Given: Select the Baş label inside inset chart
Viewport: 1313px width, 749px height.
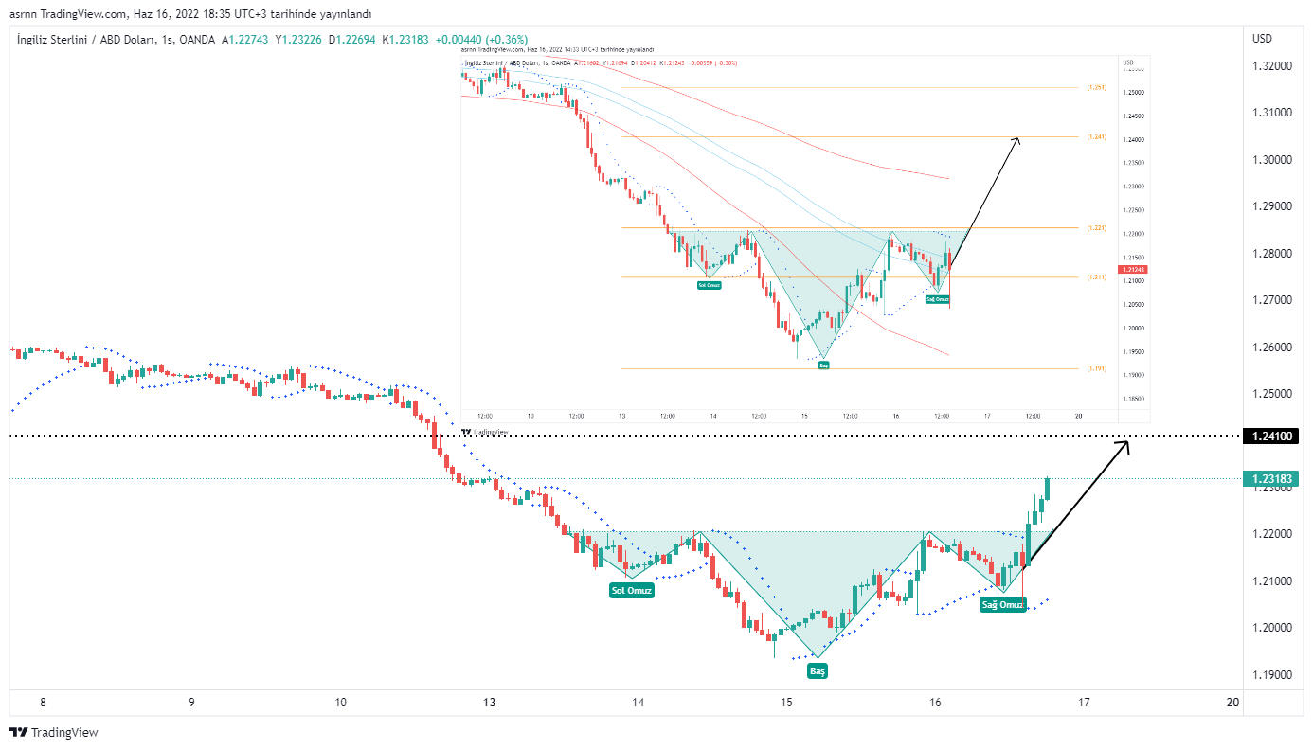Looking at the screenshot, I should click(x=823, y=365).
